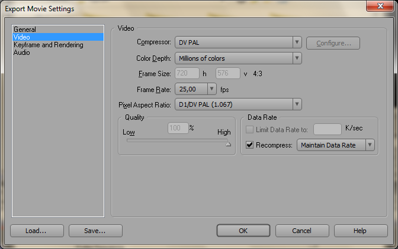398x249 pixels.
Task: Click the Quality slider handle
Action: pyautogui.click(x=229, y=145)
